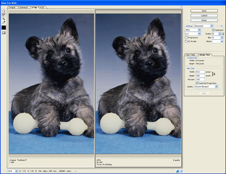Click the Save button
226x174 pixels.
(x=204, y=11)
